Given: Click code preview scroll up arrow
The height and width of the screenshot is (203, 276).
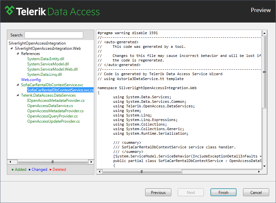Looking at the screenshot, I should coord(264,33).
